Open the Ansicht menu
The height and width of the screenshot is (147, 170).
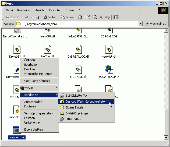point(40,10)
